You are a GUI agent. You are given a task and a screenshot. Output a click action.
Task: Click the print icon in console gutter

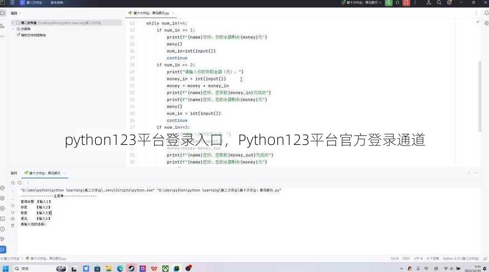13,219
